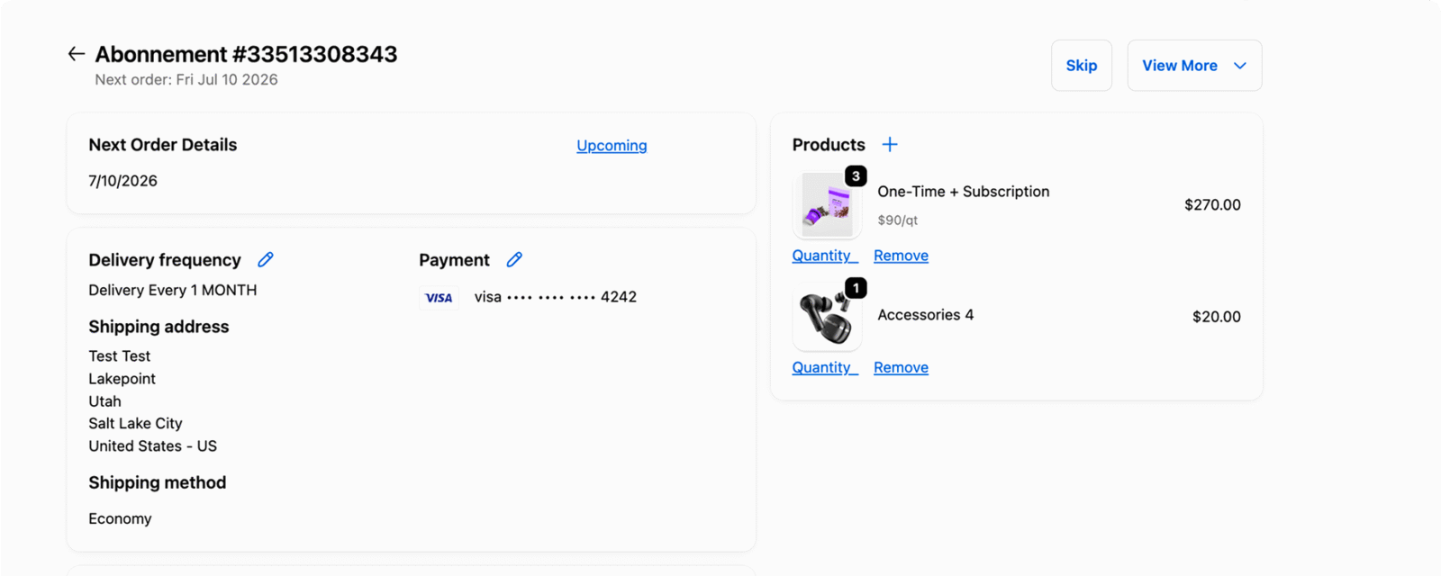Change quantity for One-Time + Subscription
Viewport: 1441px width, 576px height.
(x=825, y=256)
